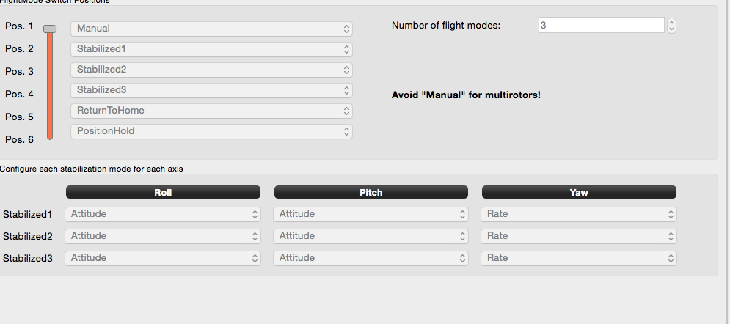Open the Pos. 5 ReturnToHome dropdown
This screenshot has width=730, height=324.
[x=211, y=111]
